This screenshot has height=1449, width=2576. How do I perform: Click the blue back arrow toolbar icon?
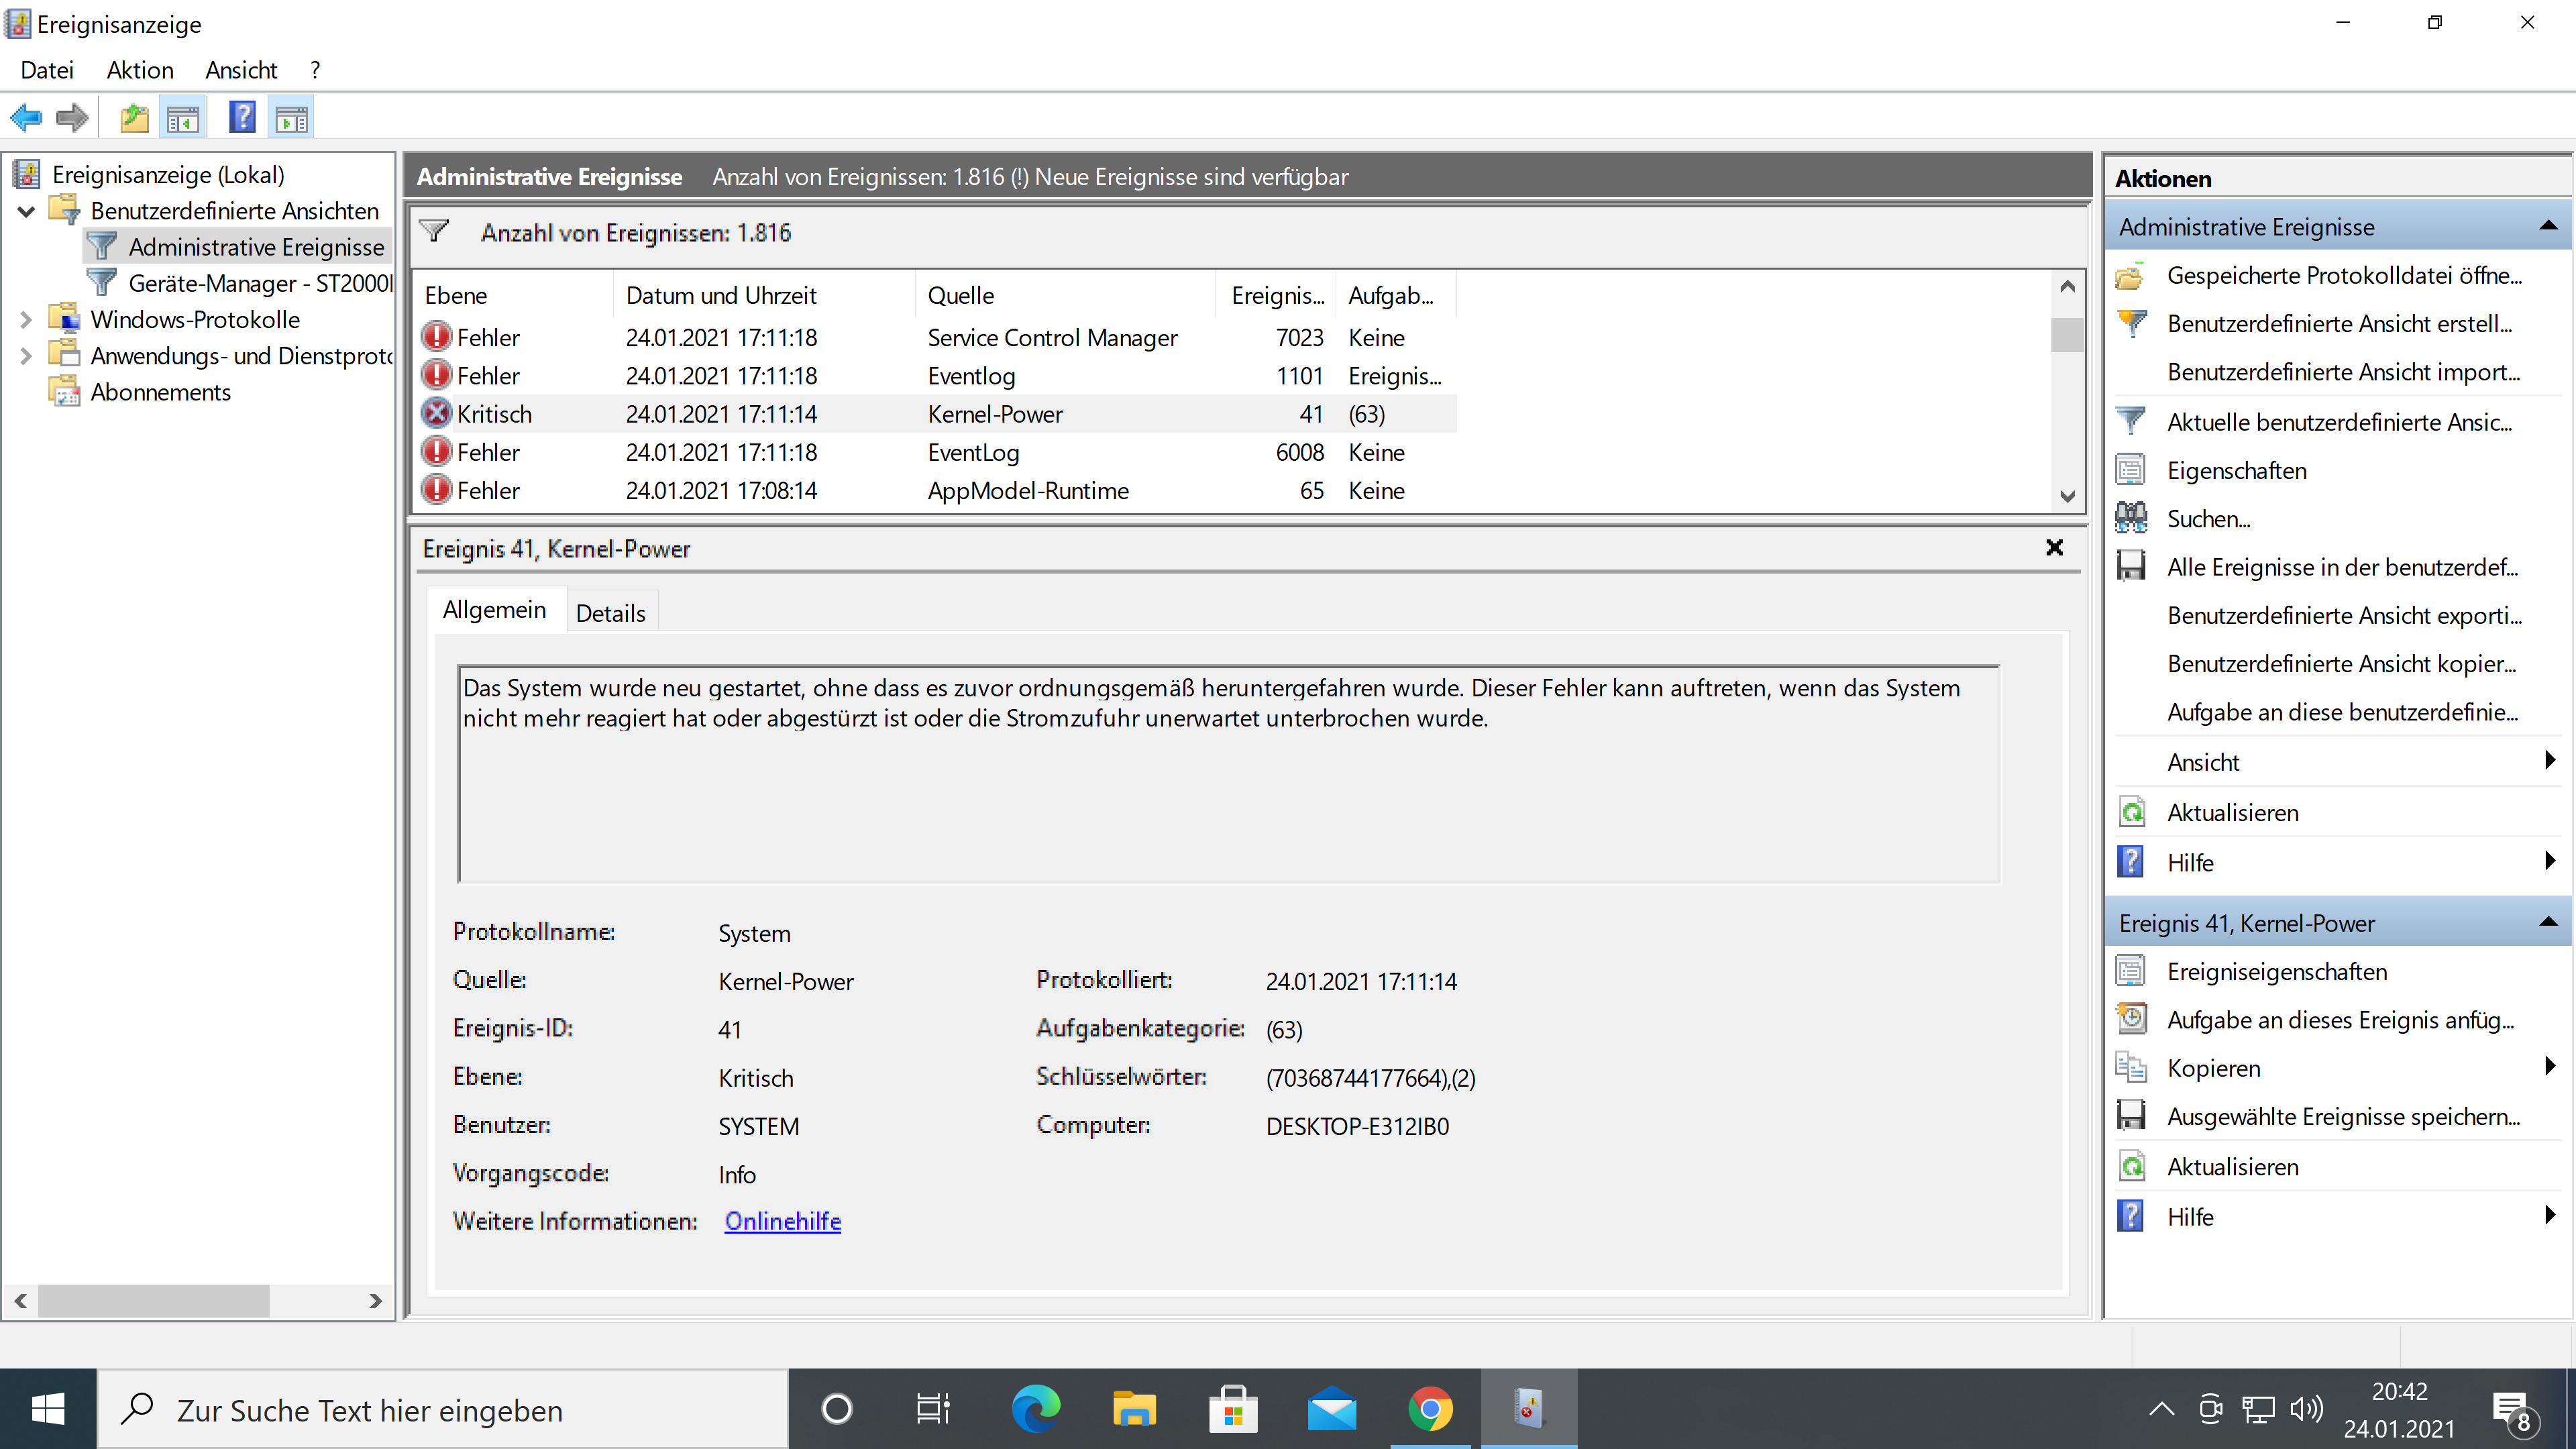(x=26, y=118)
